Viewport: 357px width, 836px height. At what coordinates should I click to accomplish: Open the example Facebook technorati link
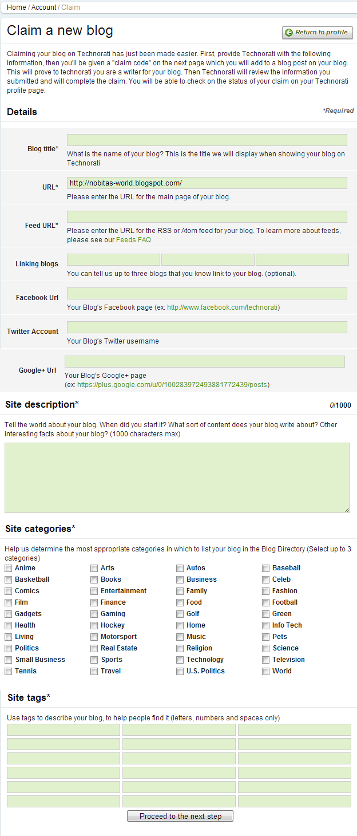pos(222,307)
